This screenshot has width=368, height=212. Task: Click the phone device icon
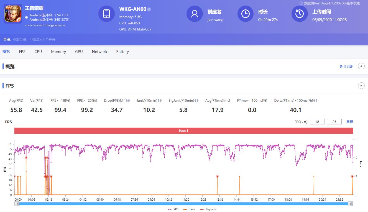click(106, 14)
